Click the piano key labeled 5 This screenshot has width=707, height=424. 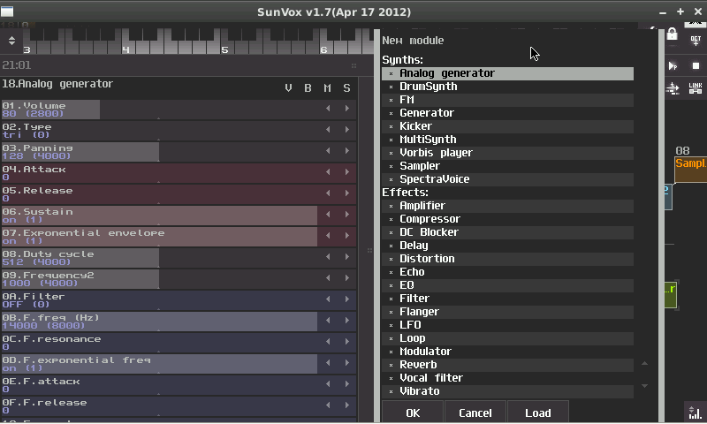[224, 42]
